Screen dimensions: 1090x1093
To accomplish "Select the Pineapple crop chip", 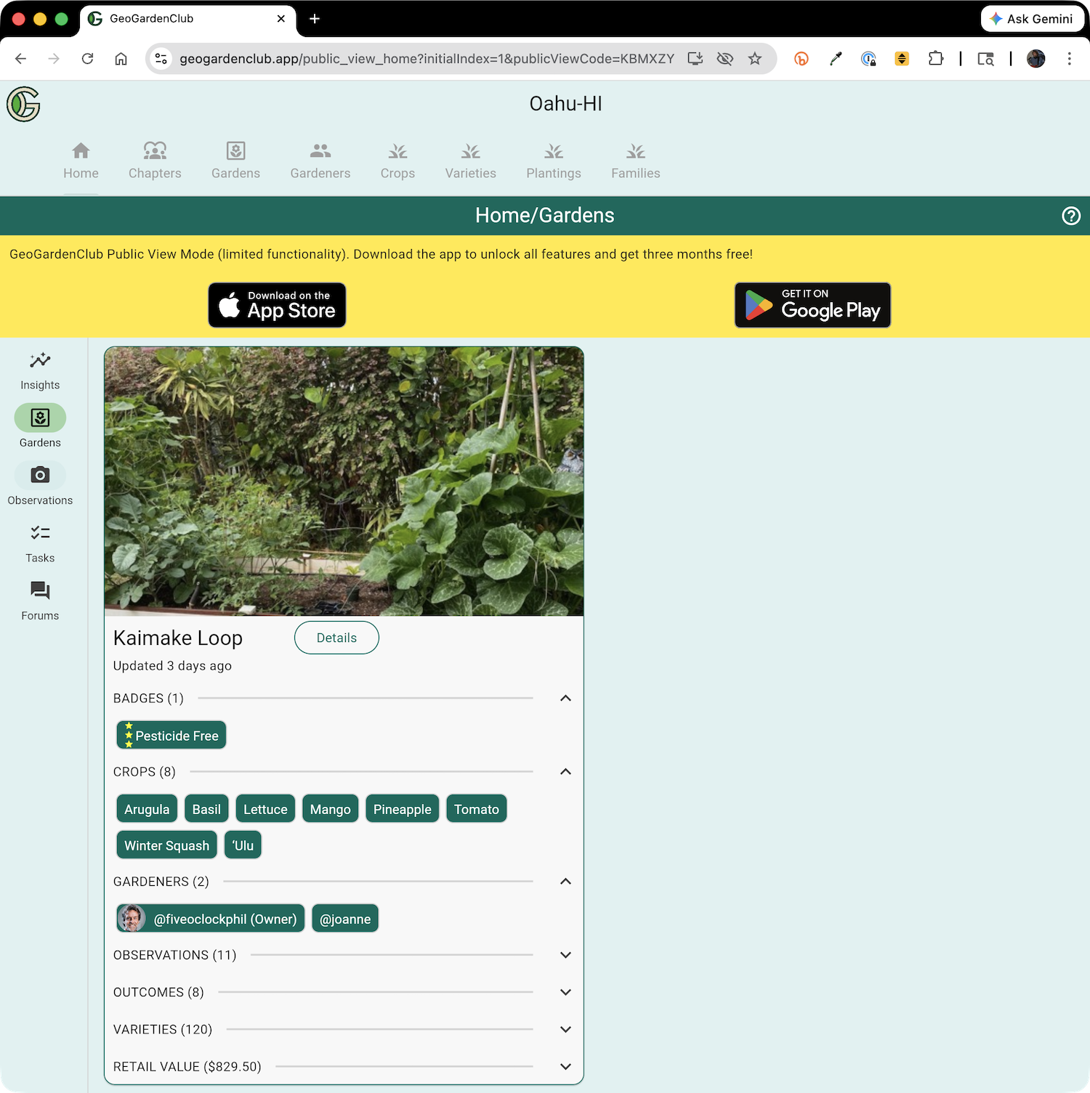I will pos(402,809).
